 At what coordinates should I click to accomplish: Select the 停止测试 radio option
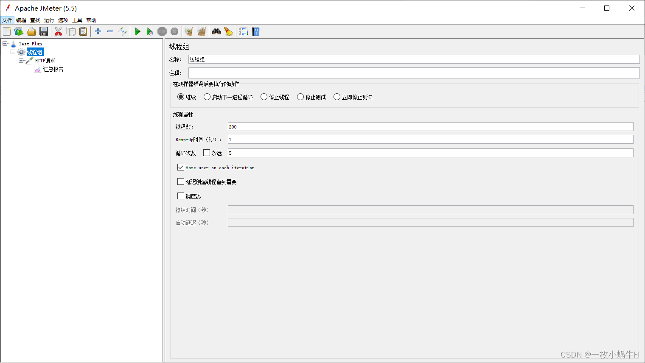(x=300, y=97)
